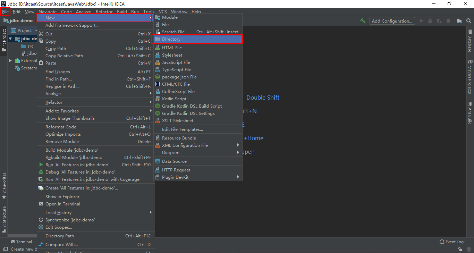Click the green Build Project hammer icon
Viewport: 474px width, 253px height.
pos(363,21)
